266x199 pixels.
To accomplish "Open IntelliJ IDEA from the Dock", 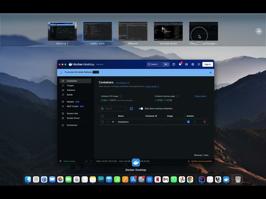I will 202,180.
